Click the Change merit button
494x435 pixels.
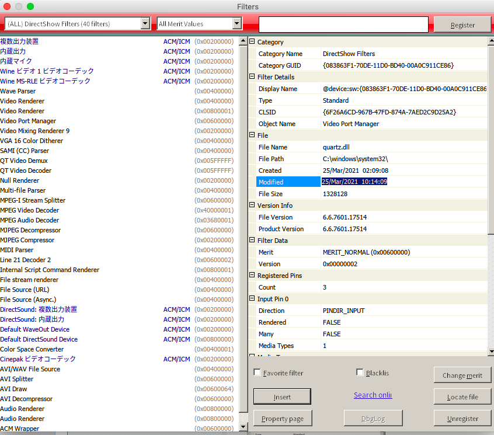click(462, 375)
